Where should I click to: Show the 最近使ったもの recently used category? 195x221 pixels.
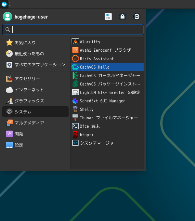(35, 54)
